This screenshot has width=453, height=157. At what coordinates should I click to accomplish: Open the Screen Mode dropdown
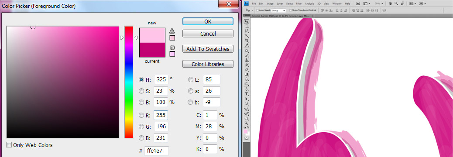[422, 3]
